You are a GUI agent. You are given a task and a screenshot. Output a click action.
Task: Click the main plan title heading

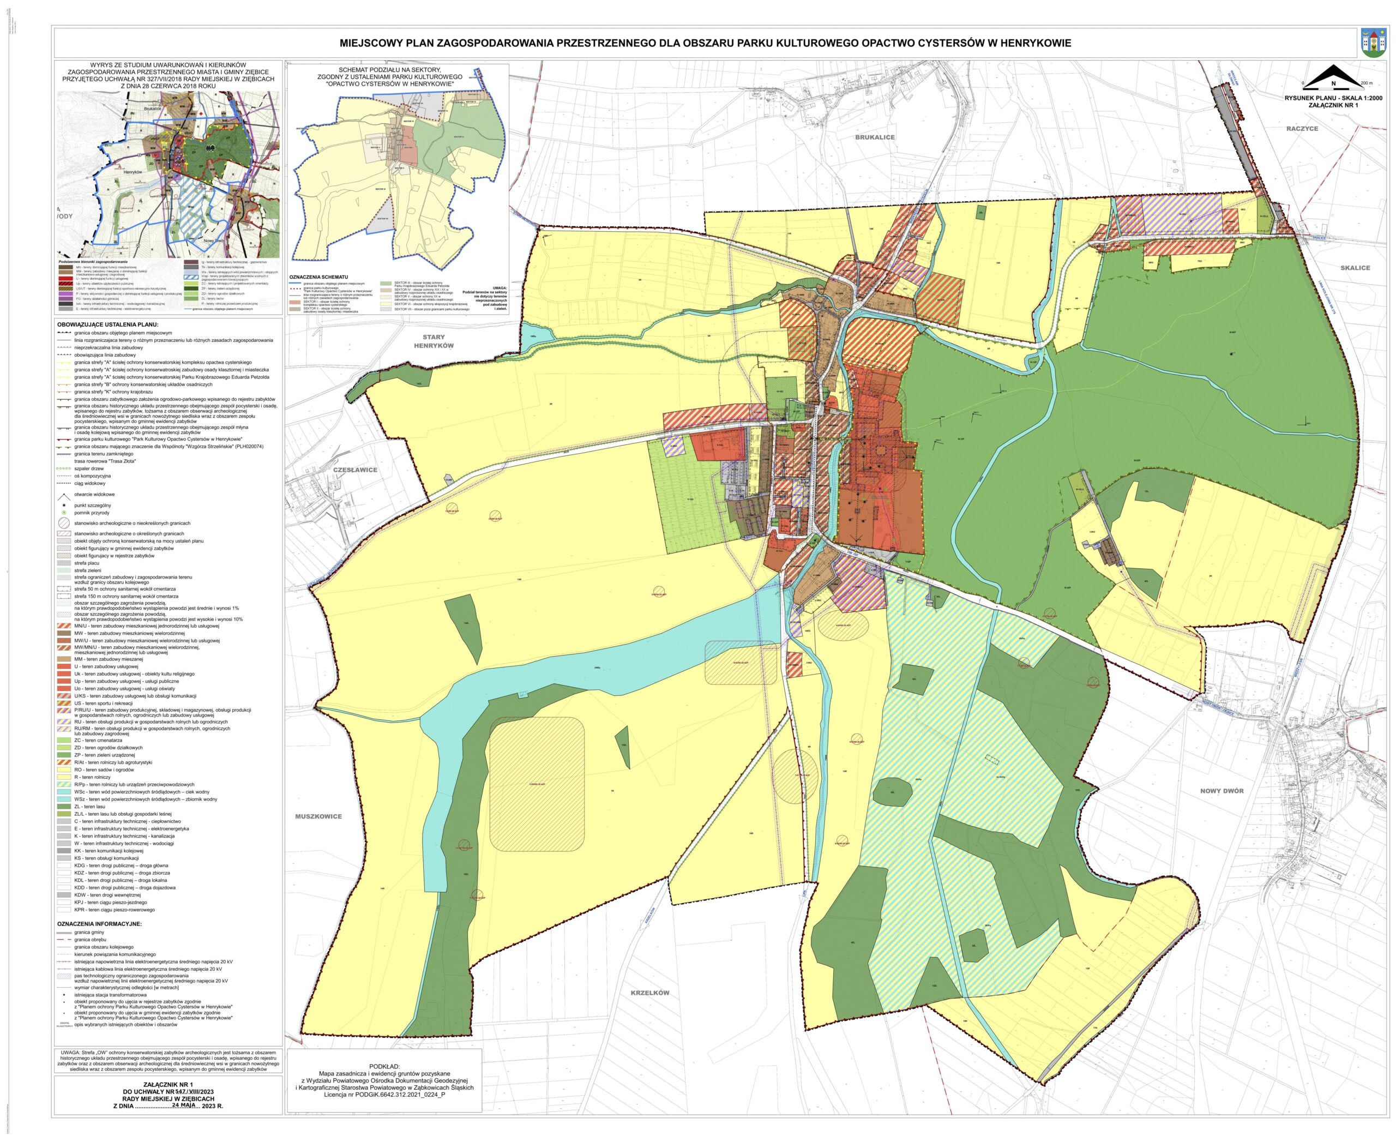(705, 44)
